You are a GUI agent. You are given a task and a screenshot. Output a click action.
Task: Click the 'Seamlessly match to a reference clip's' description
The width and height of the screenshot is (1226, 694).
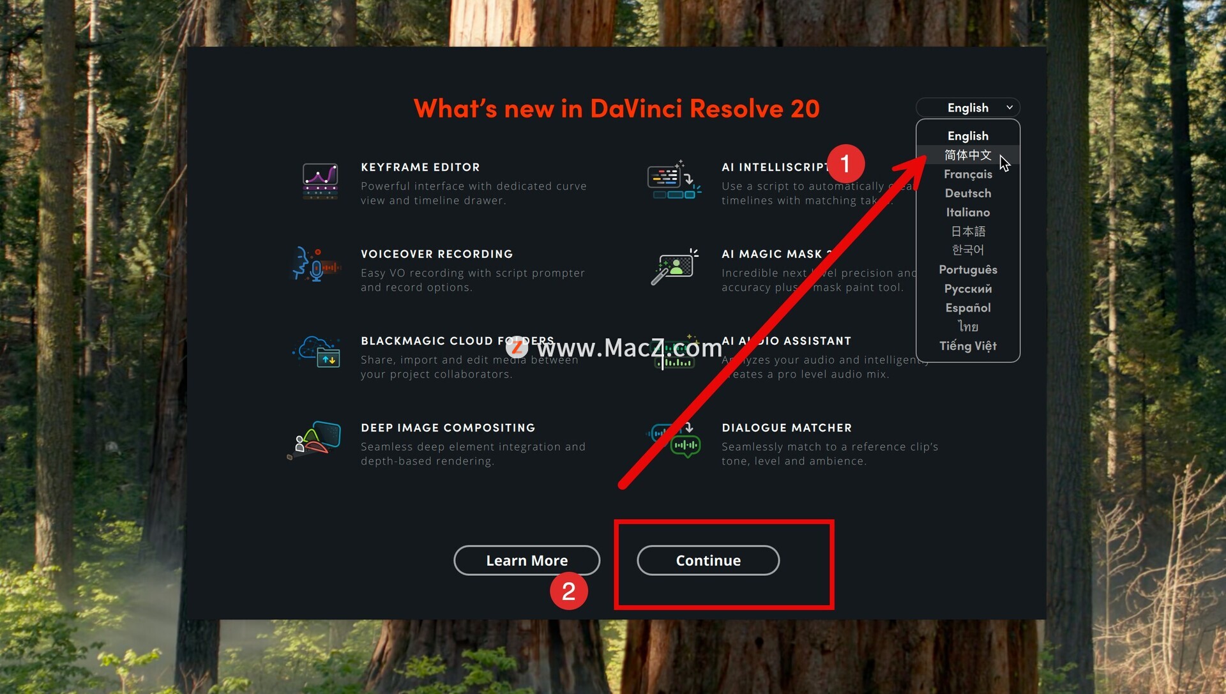(x=830, y=447)
